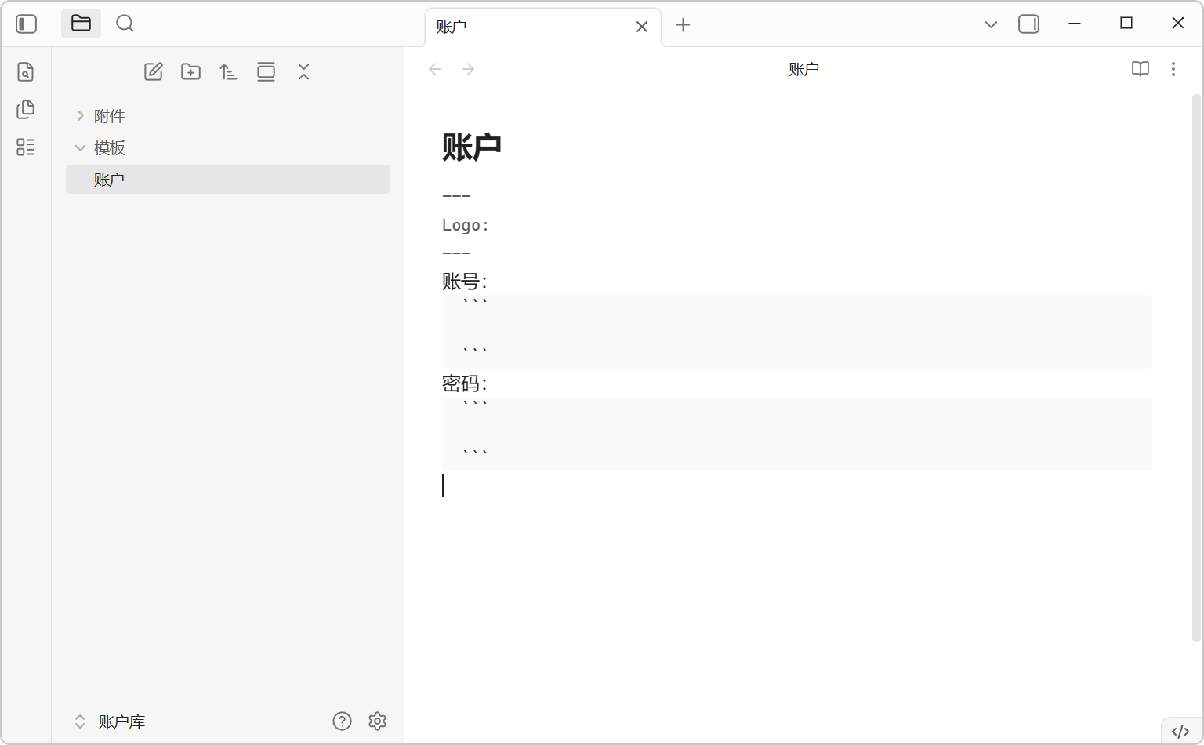The width and height of the screenshot is (1204, 745).
Task: Expand the 附件 folder
Action: coord(109,116)
